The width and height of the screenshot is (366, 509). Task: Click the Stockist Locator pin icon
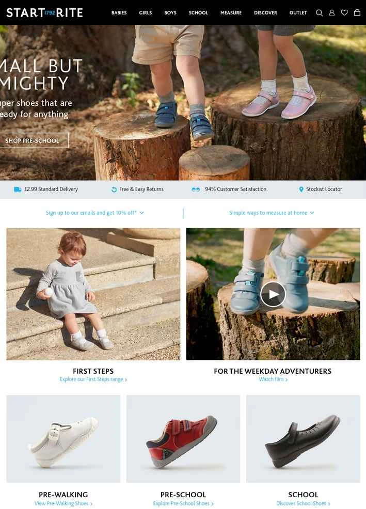tap(301, 189)
